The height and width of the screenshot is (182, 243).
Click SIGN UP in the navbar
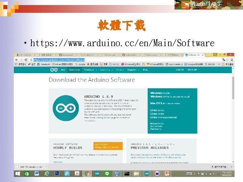[x=192, y=70]
